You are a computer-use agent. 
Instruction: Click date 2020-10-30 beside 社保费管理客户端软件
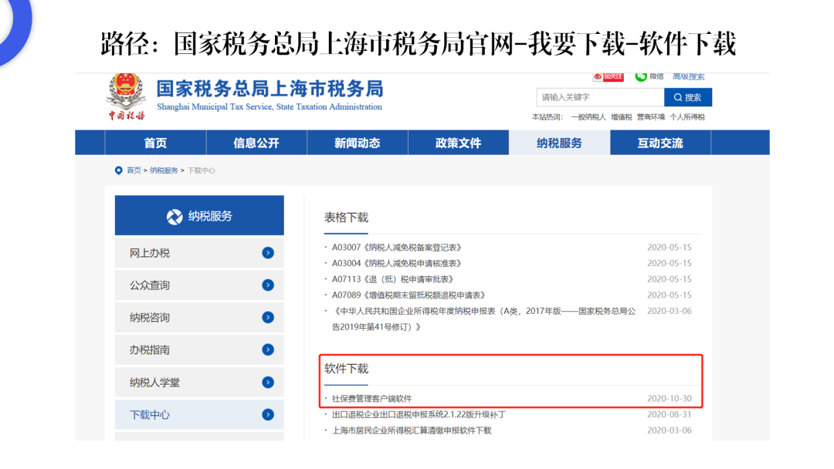(x=669, y=398)
